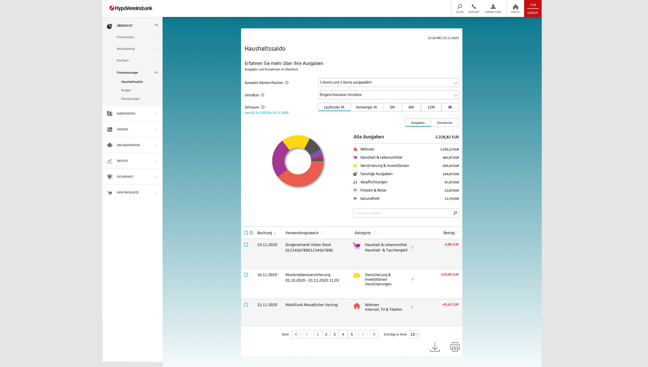
Task: Click the HypoVereinsbank logo
Action: pyautogui.click(x=131, y=8)
